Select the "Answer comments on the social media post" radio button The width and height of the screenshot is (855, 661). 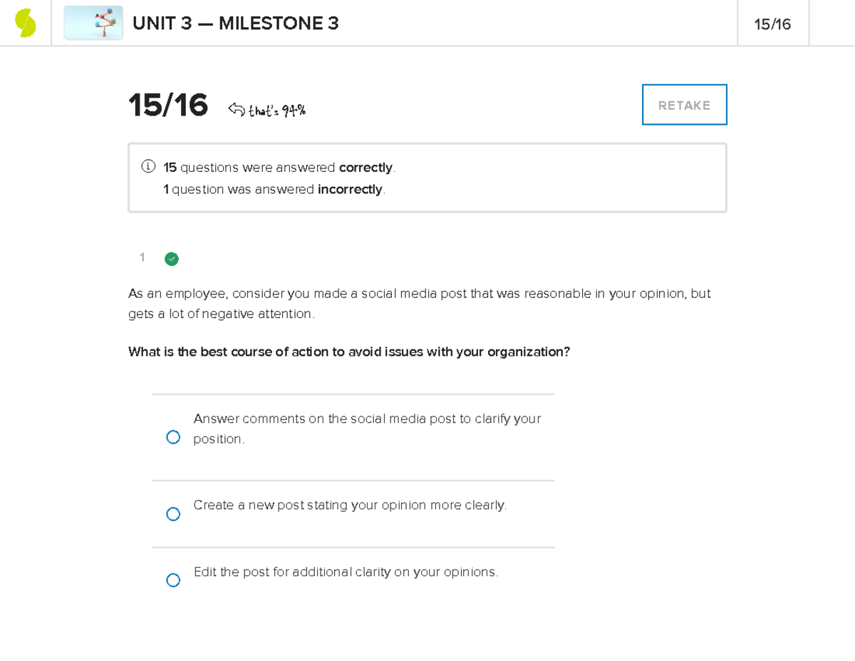coord(173,437)
